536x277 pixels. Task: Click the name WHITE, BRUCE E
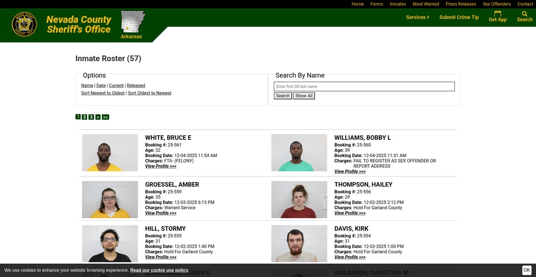coord(168,138)
